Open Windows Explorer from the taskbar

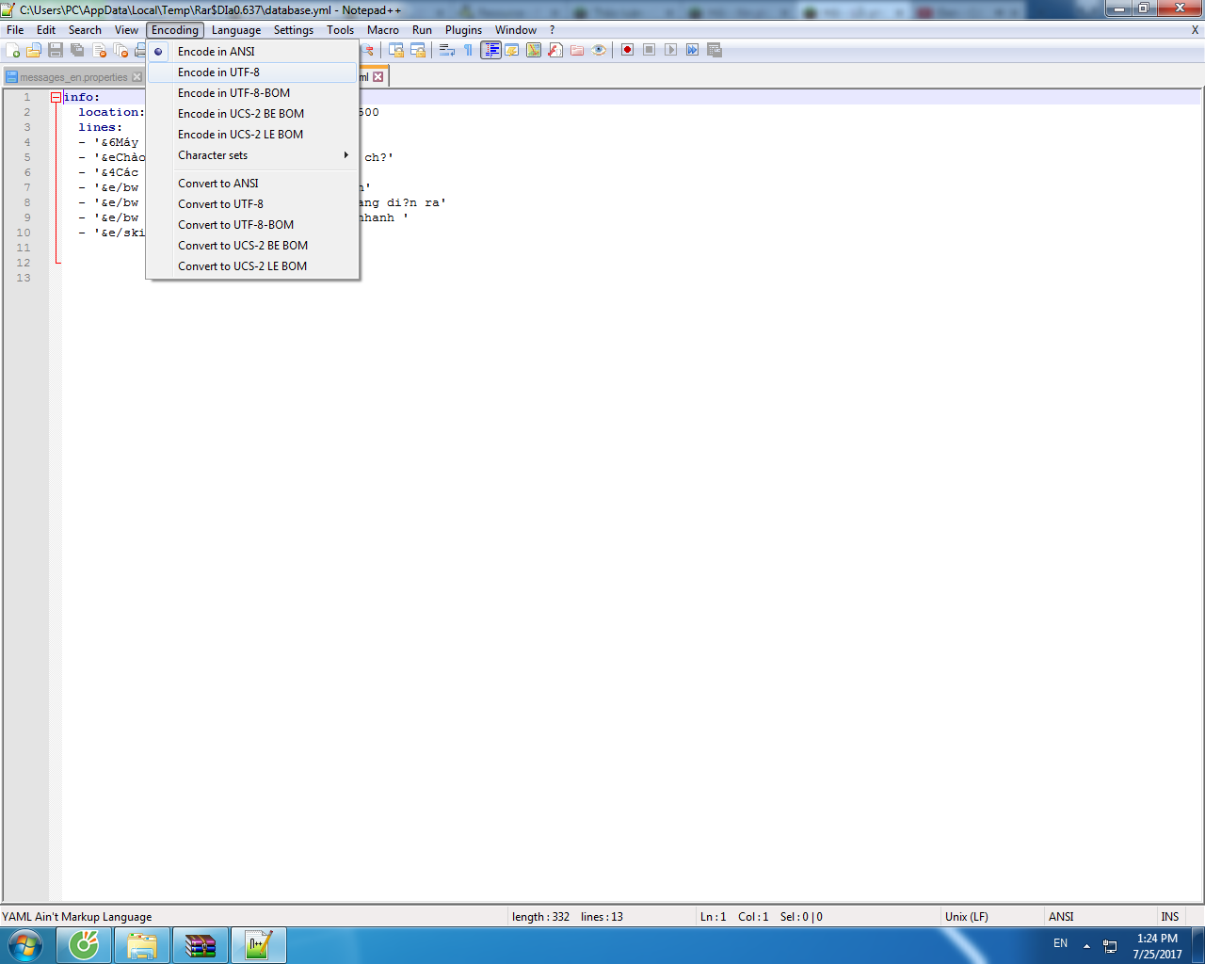(x=142, y=945)
